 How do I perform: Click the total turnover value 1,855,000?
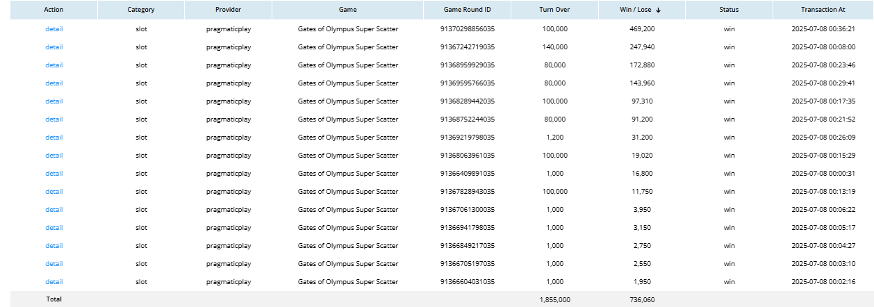click(554, 299)
